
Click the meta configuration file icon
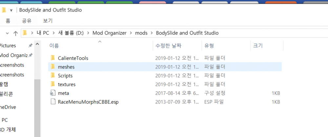53,93
